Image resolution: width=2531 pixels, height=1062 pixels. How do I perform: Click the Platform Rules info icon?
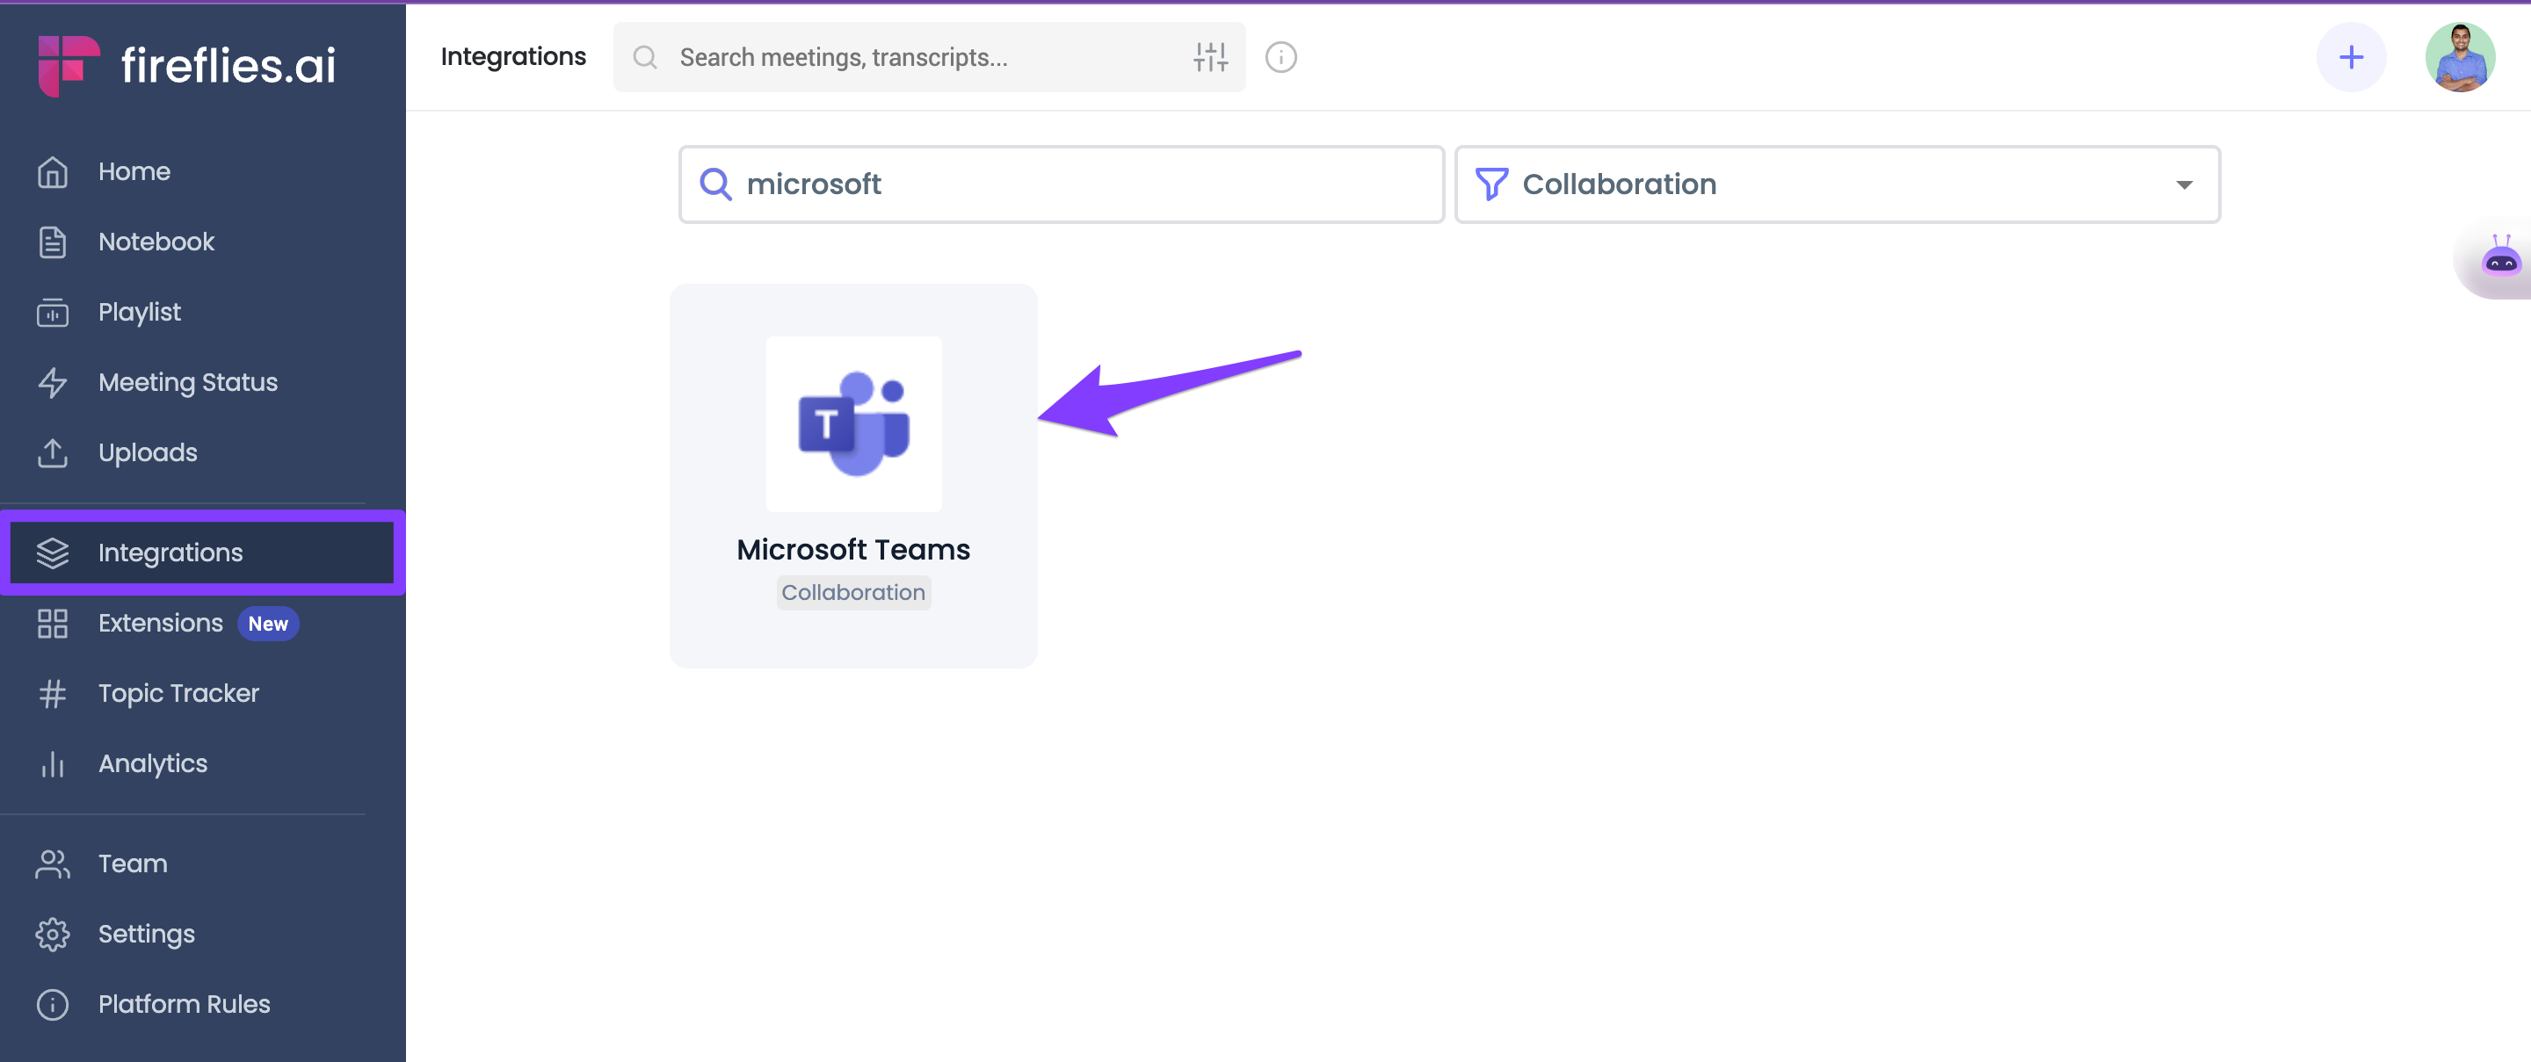coord(52,1005)
